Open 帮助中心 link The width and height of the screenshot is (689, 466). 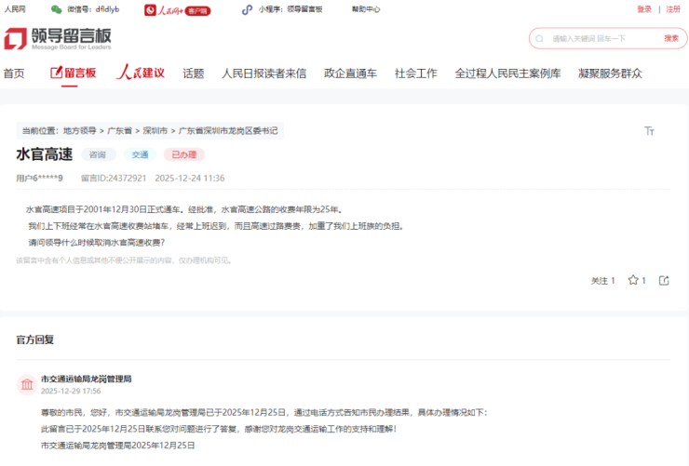click(x=366, y=9)
